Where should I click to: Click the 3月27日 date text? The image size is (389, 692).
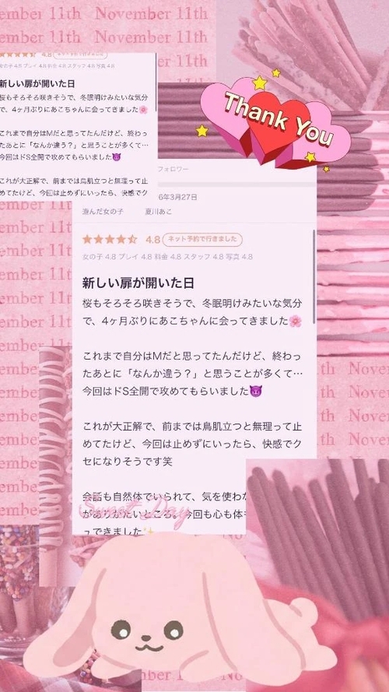180,197
